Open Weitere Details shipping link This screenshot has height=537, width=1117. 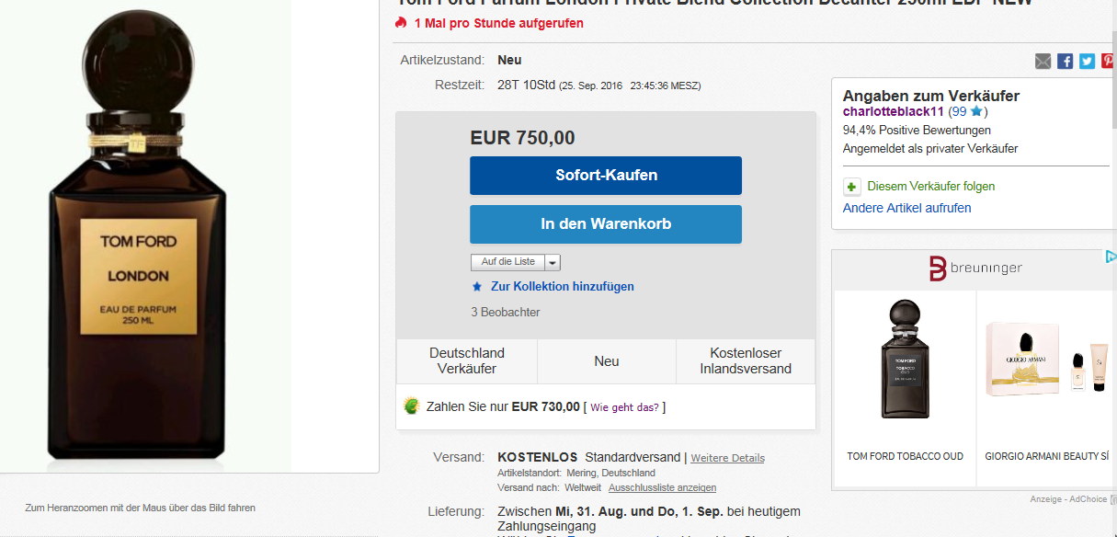click(x=727, y=458)
